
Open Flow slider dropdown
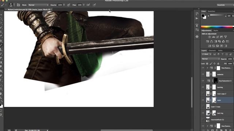point(84,5)
